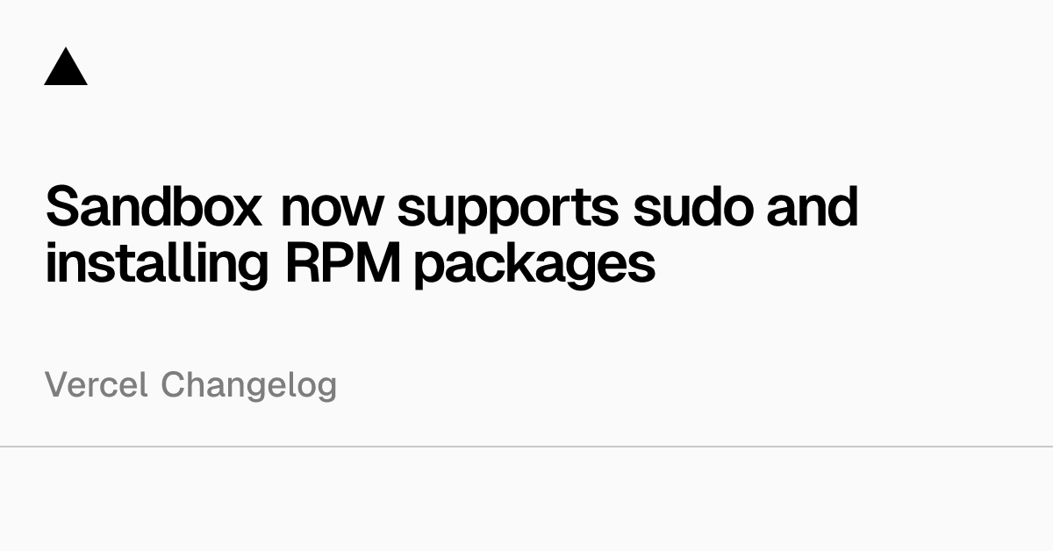Click the word "sudo" in the headline

coord(692,207)
